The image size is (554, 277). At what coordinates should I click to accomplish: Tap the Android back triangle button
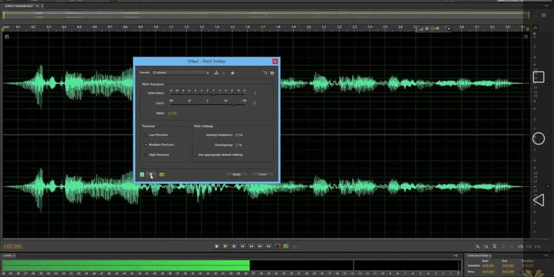539,201
